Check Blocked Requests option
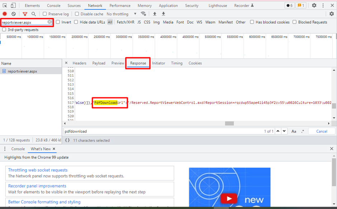 tap(295, 22)
